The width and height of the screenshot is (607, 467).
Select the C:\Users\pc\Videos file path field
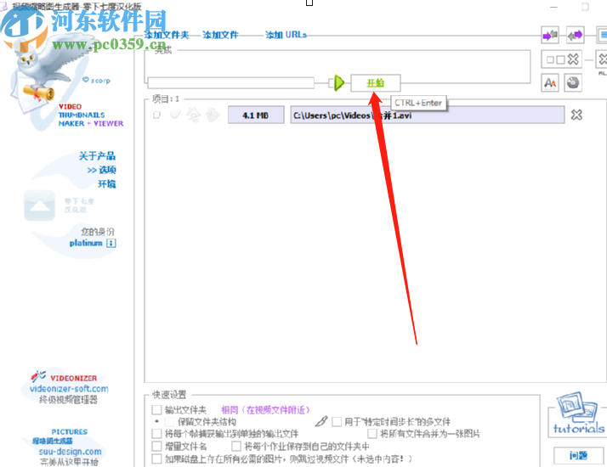428,115
